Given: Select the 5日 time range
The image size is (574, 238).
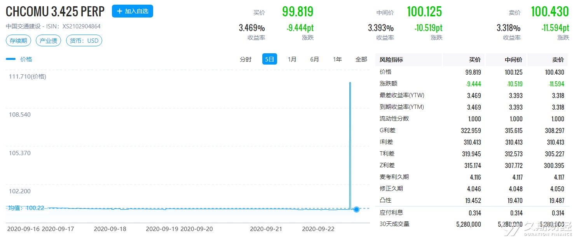Looking at the screenshot, I should pyautogui.click(x=270, y=59).
